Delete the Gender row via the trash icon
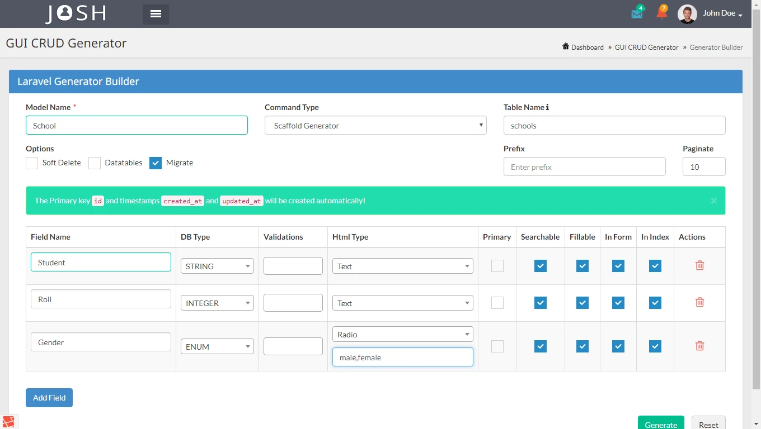The height and width of the screenshot is (429, 761). pos(699,345)
